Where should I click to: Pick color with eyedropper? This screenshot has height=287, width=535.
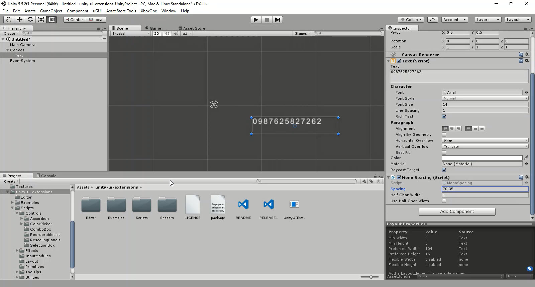tap(526, 158)
